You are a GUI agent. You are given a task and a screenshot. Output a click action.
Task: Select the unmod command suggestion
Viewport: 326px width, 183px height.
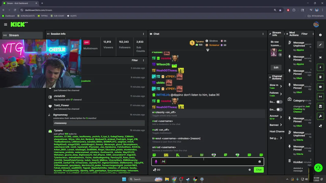208,149
